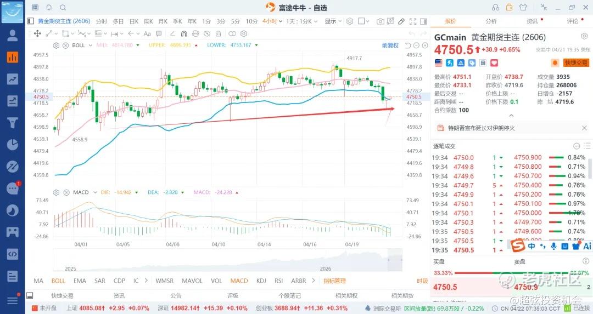
Task: Expand more indicators arrow after ARBR
Action: click(x=313, y=281)
